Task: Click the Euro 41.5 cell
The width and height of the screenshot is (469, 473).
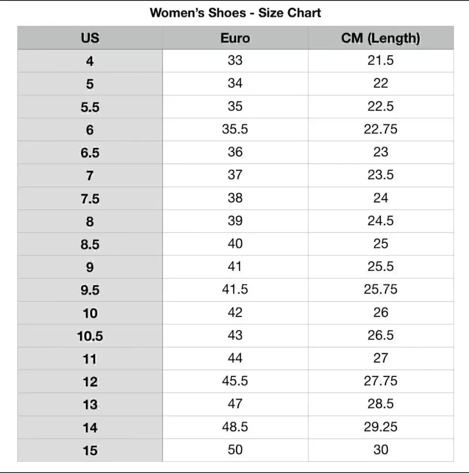Action: pos(235,290)
